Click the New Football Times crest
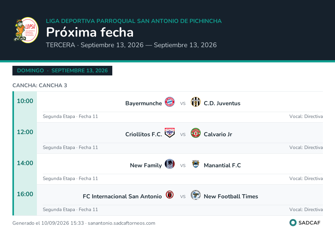Image resolution: width=335 pixels, height=239 pixels. 195,195
